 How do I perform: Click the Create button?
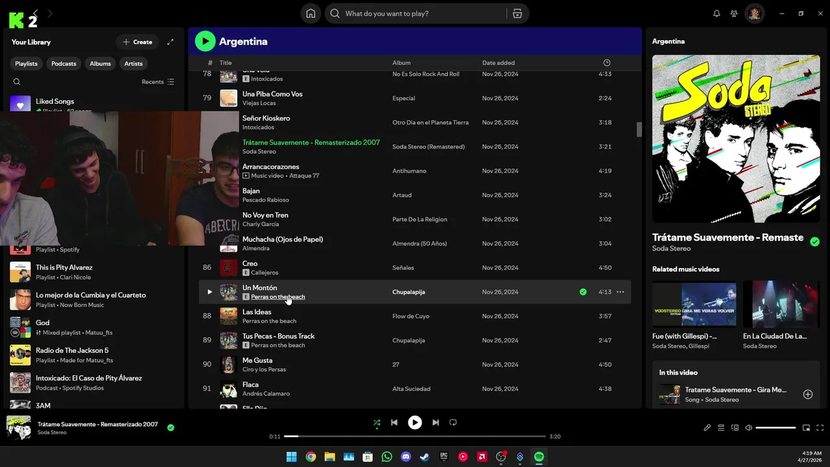pos(137,42)
